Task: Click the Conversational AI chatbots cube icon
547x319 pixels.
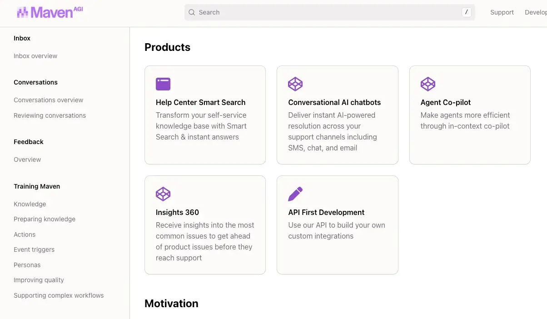Action: click(295, 84)
